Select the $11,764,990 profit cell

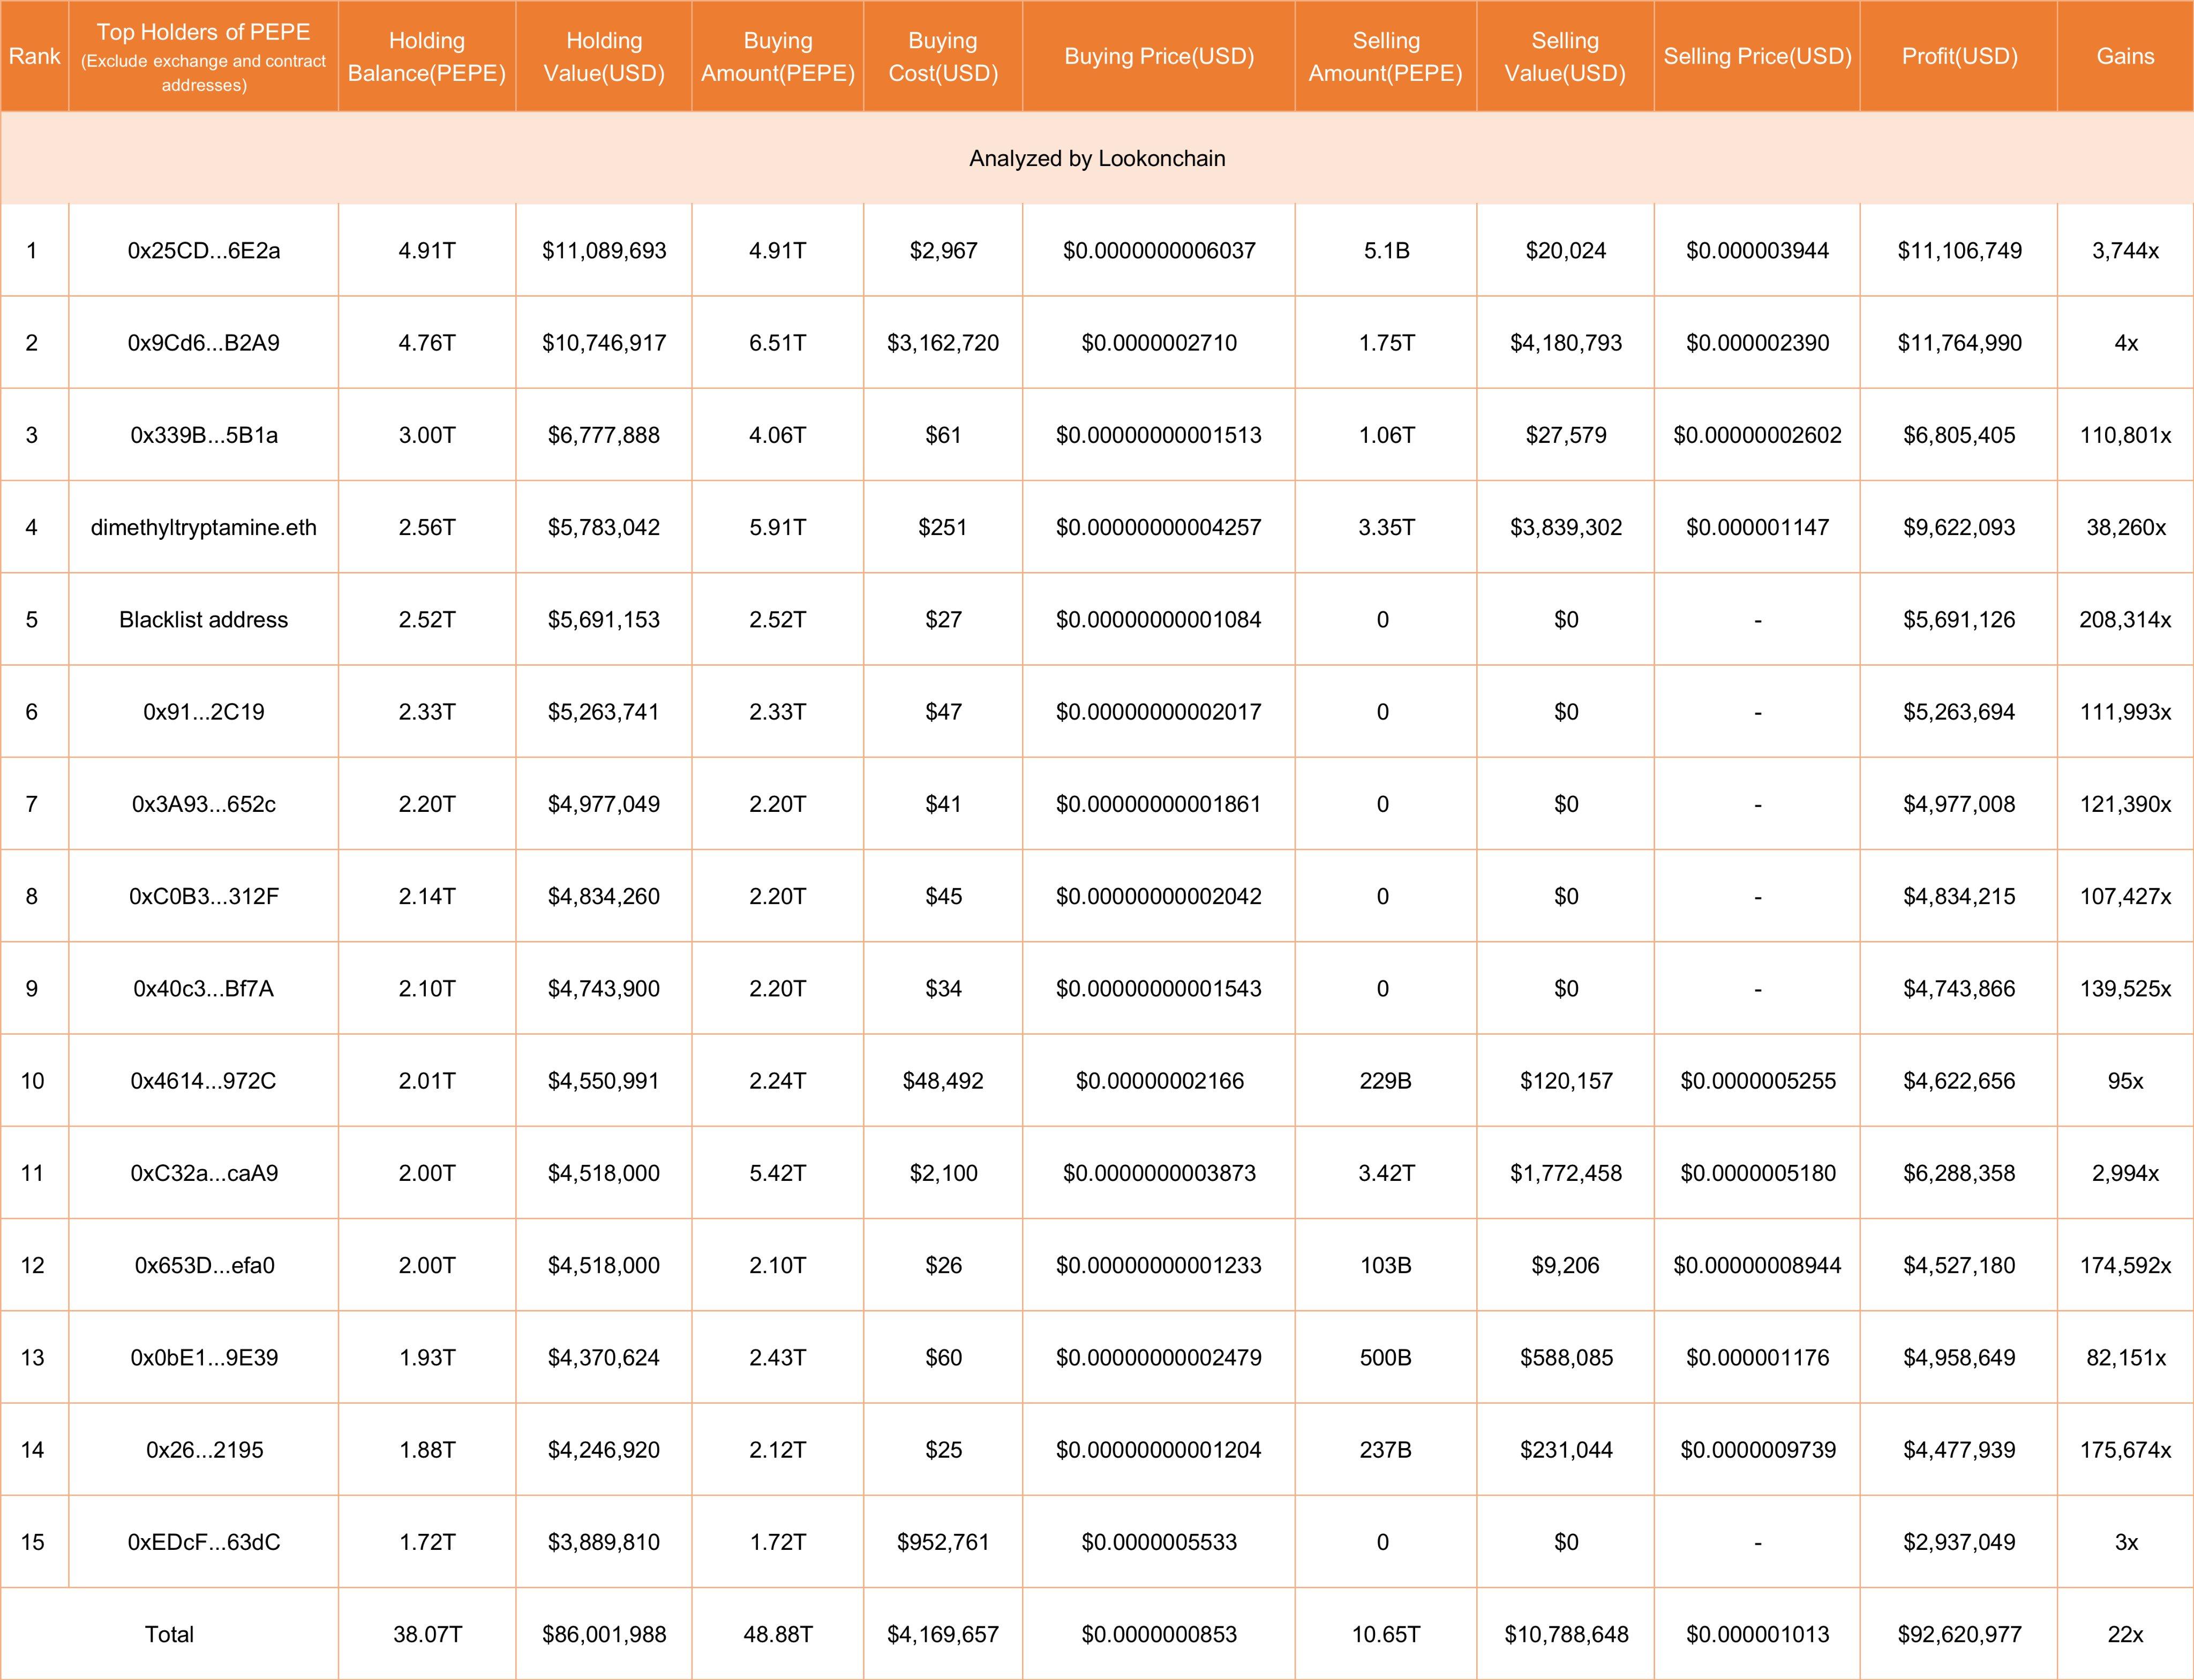coord(1958,343)
